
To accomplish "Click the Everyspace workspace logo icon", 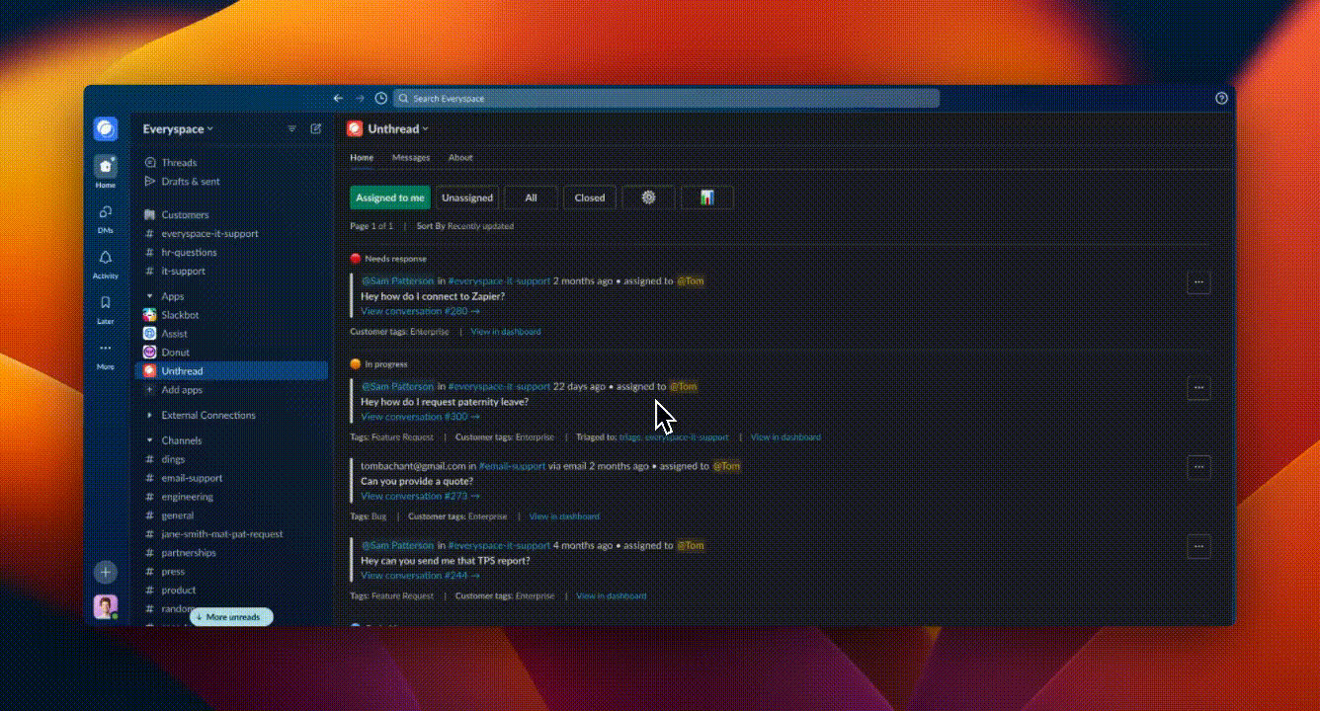I will click(106, 129).
